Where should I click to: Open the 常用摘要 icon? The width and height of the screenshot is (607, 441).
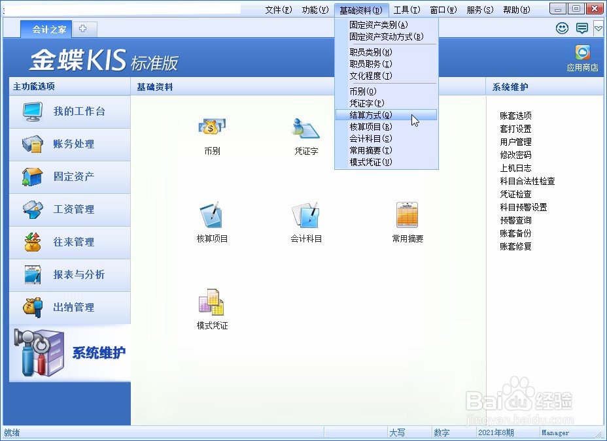408,214
